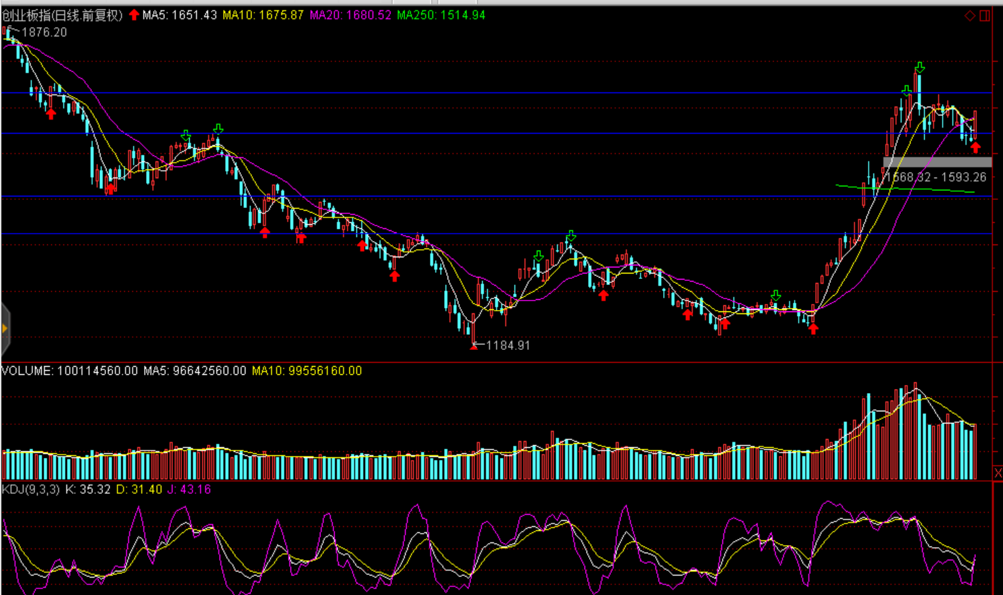
Task: Click the 创业板指 chart title
Action: [62, 15]
